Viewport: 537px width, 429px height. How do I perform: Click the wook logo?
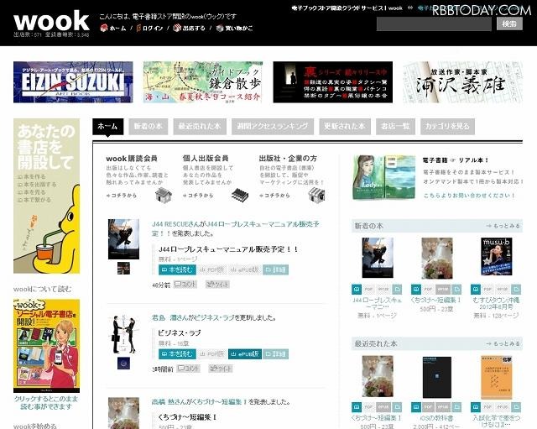(x=51, y=20)
